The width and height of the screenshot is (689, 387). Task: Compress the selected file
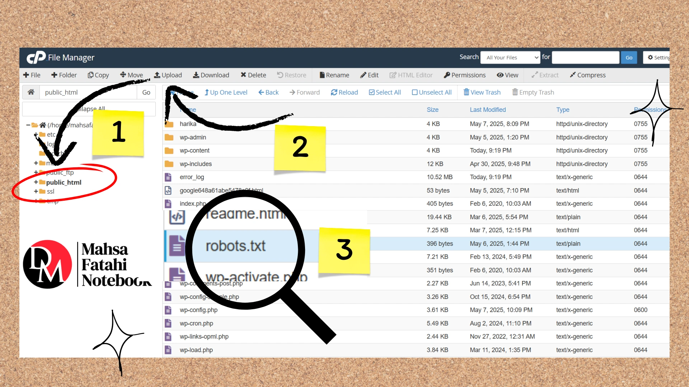[x=588, y=75]
